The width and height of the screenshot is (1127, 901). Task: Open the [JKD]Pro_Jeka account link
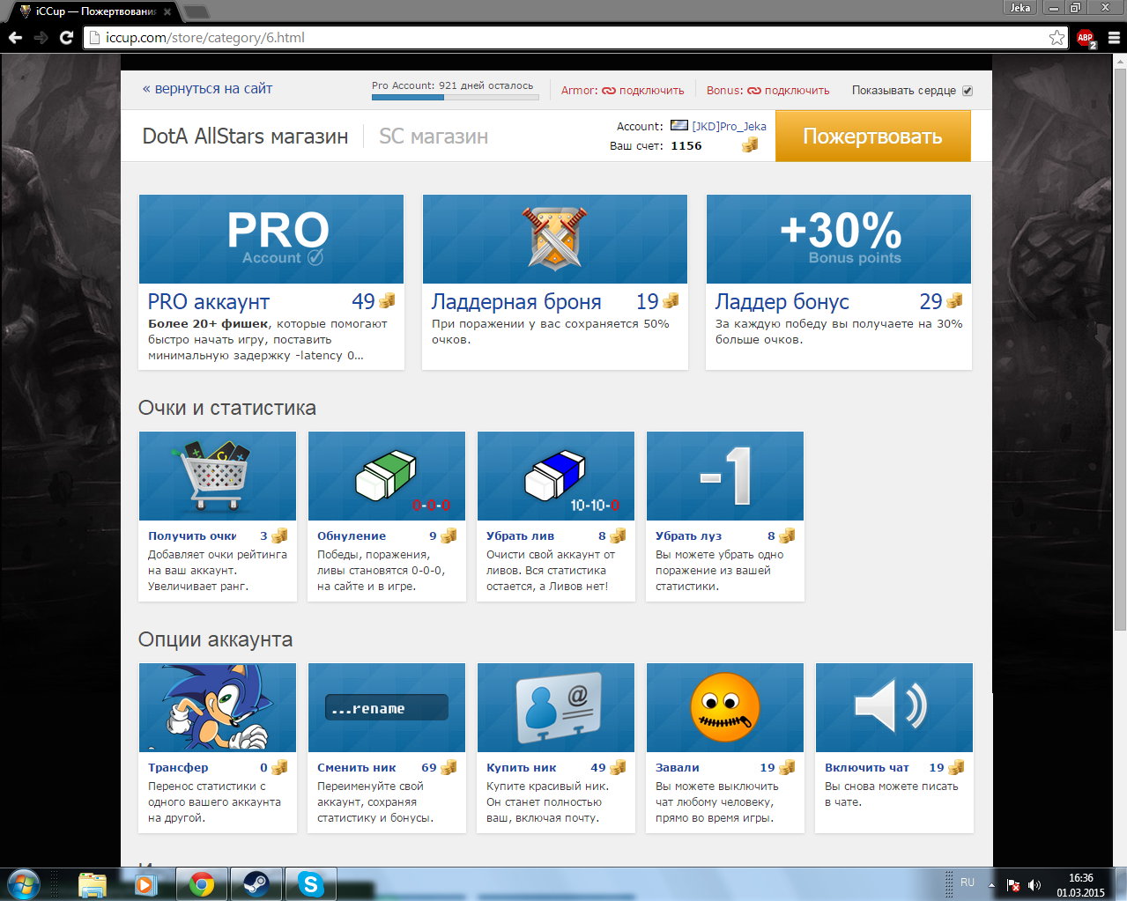(729, 126)
